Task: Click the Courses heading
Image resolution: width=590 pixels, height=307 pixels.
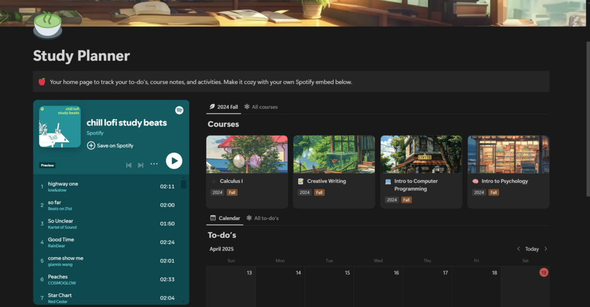Action: 223,124
